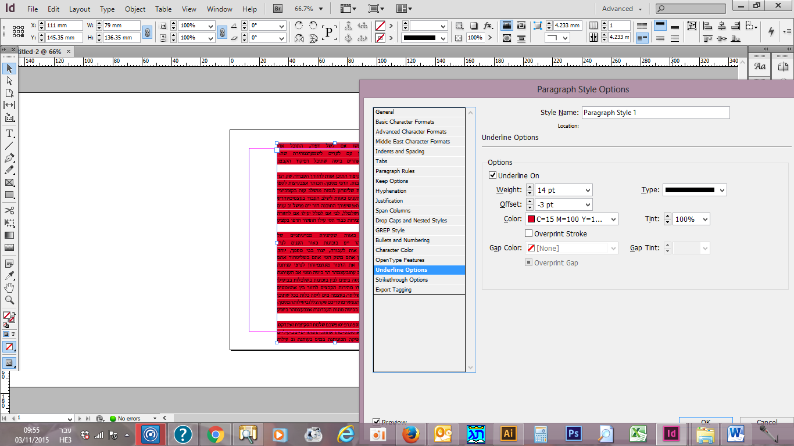This screenshot has height=446, width=794.
Task: Select the Rectangle Frame tool
Action: (x=9, y=183)
